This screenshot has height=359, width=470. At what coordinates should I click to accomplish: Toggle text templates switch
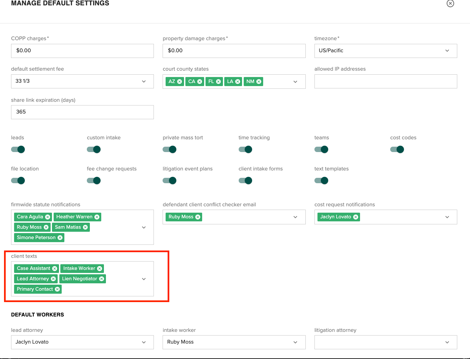pyautogui.click(x=321, y=181)
